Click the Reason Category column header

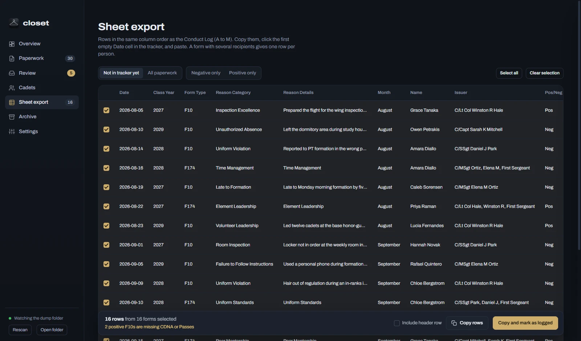coord(233,93)
